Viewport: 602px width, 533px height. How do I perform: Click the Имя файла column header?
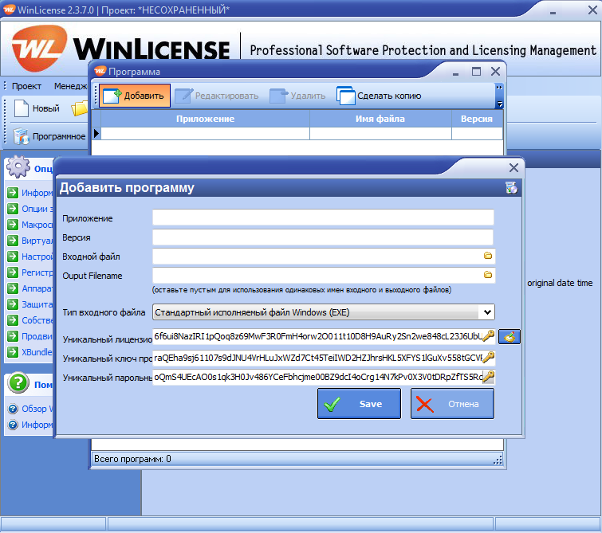pyautogui.click(x=380, y=119)
